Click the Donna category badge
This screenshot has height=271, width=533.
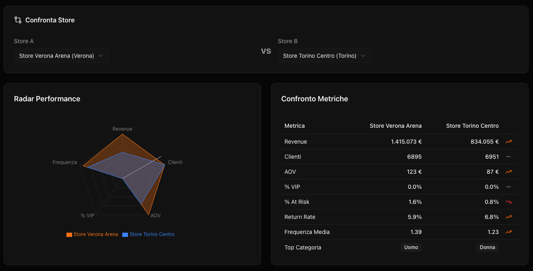[x=487, y=247]
